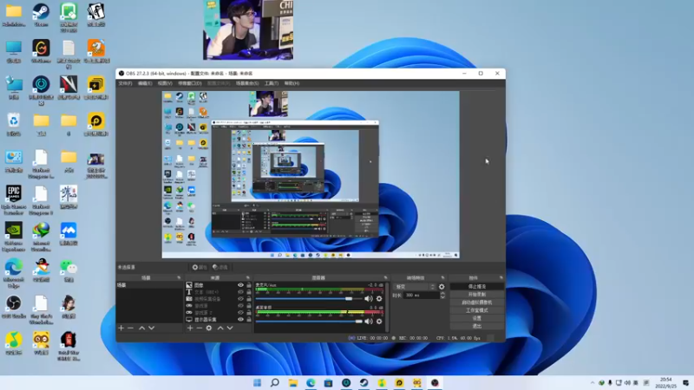Click the 工作室模式 button

point(477,310)
